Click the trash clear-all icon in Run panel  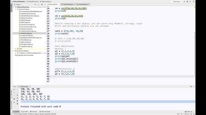coord(17,103)
